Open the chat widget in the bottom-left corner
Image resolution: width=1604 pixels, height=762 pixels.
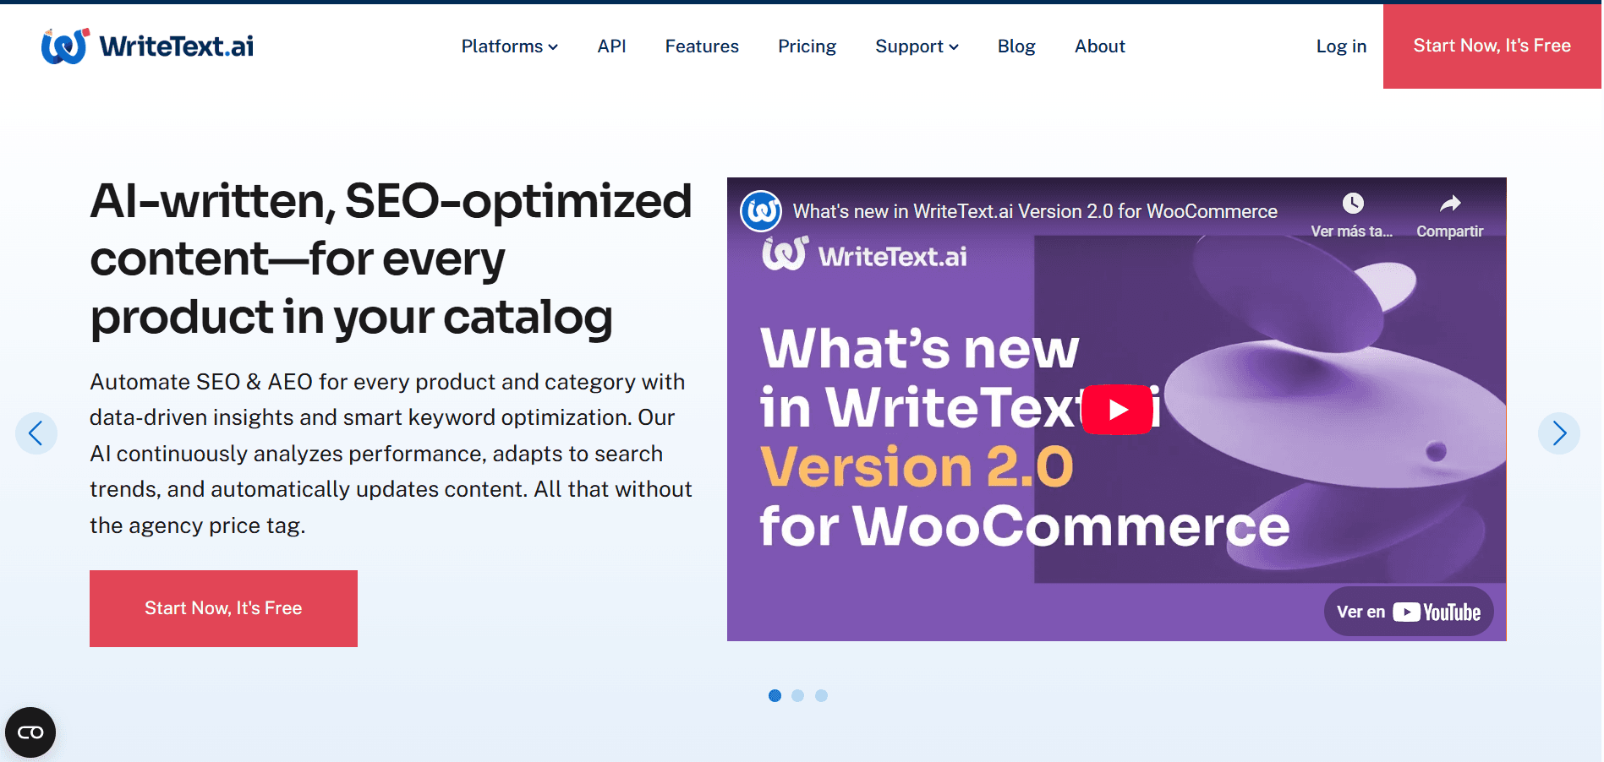[31, 732]
